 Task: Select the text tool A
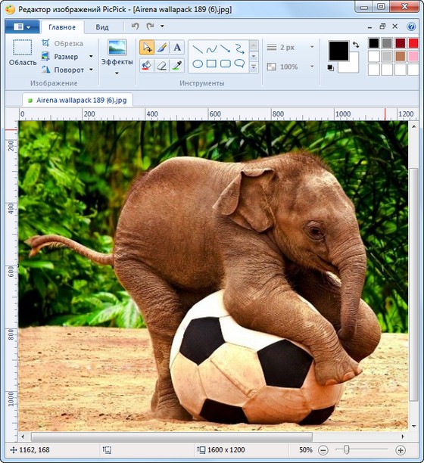[177, 47]
